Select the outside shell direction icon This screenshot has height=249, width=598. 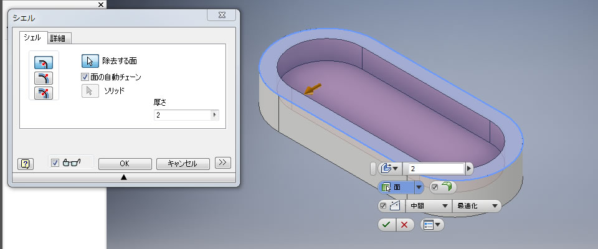coord(44,78)
